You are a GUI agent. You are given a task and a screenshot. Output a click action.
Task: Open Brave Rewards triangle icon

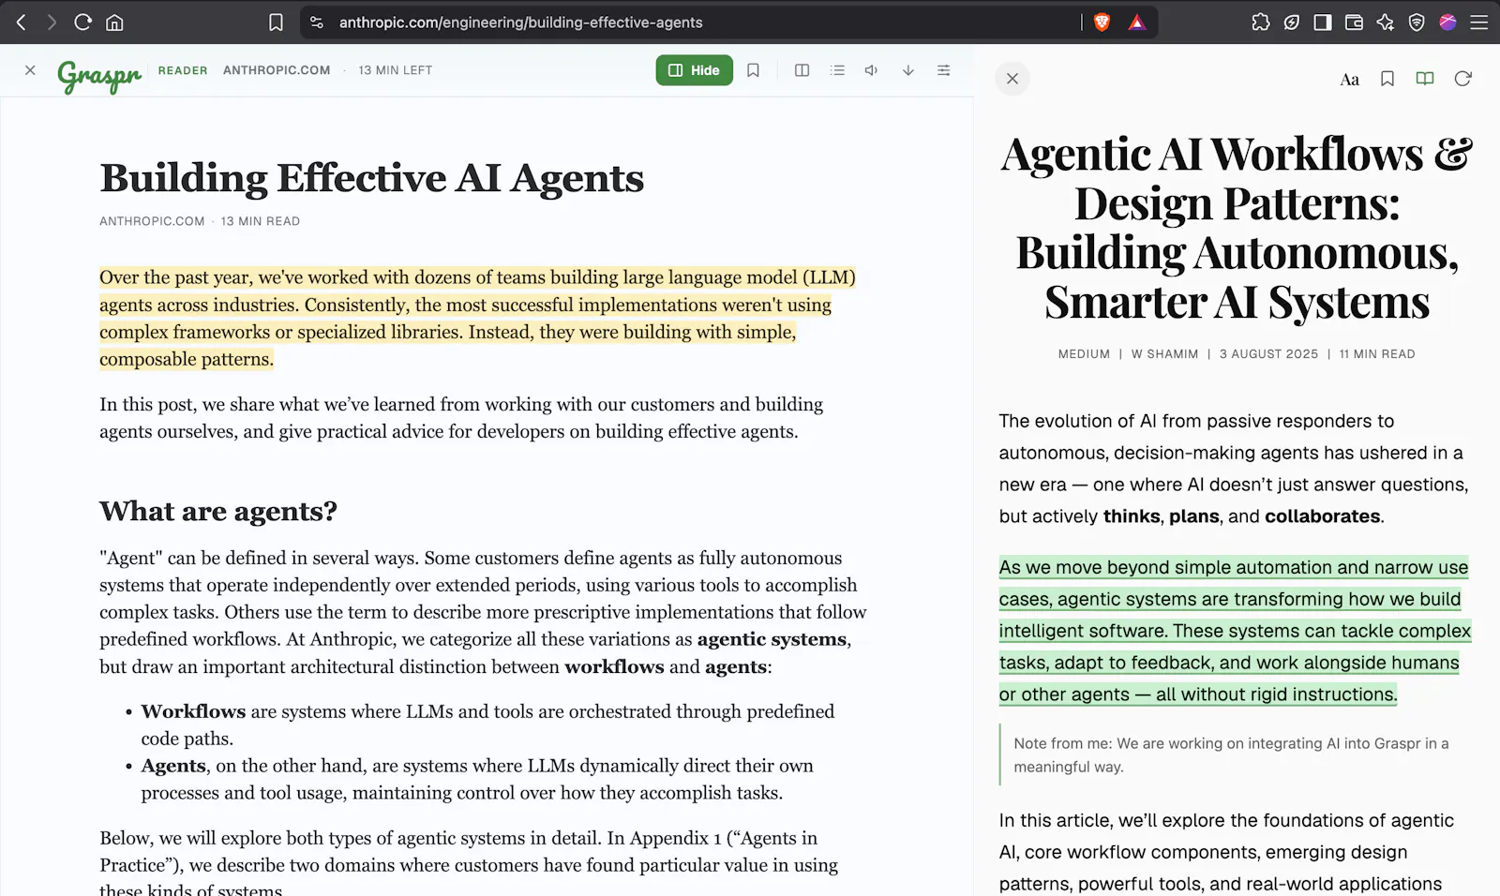pyautogui.click(x=1137, y=22)
